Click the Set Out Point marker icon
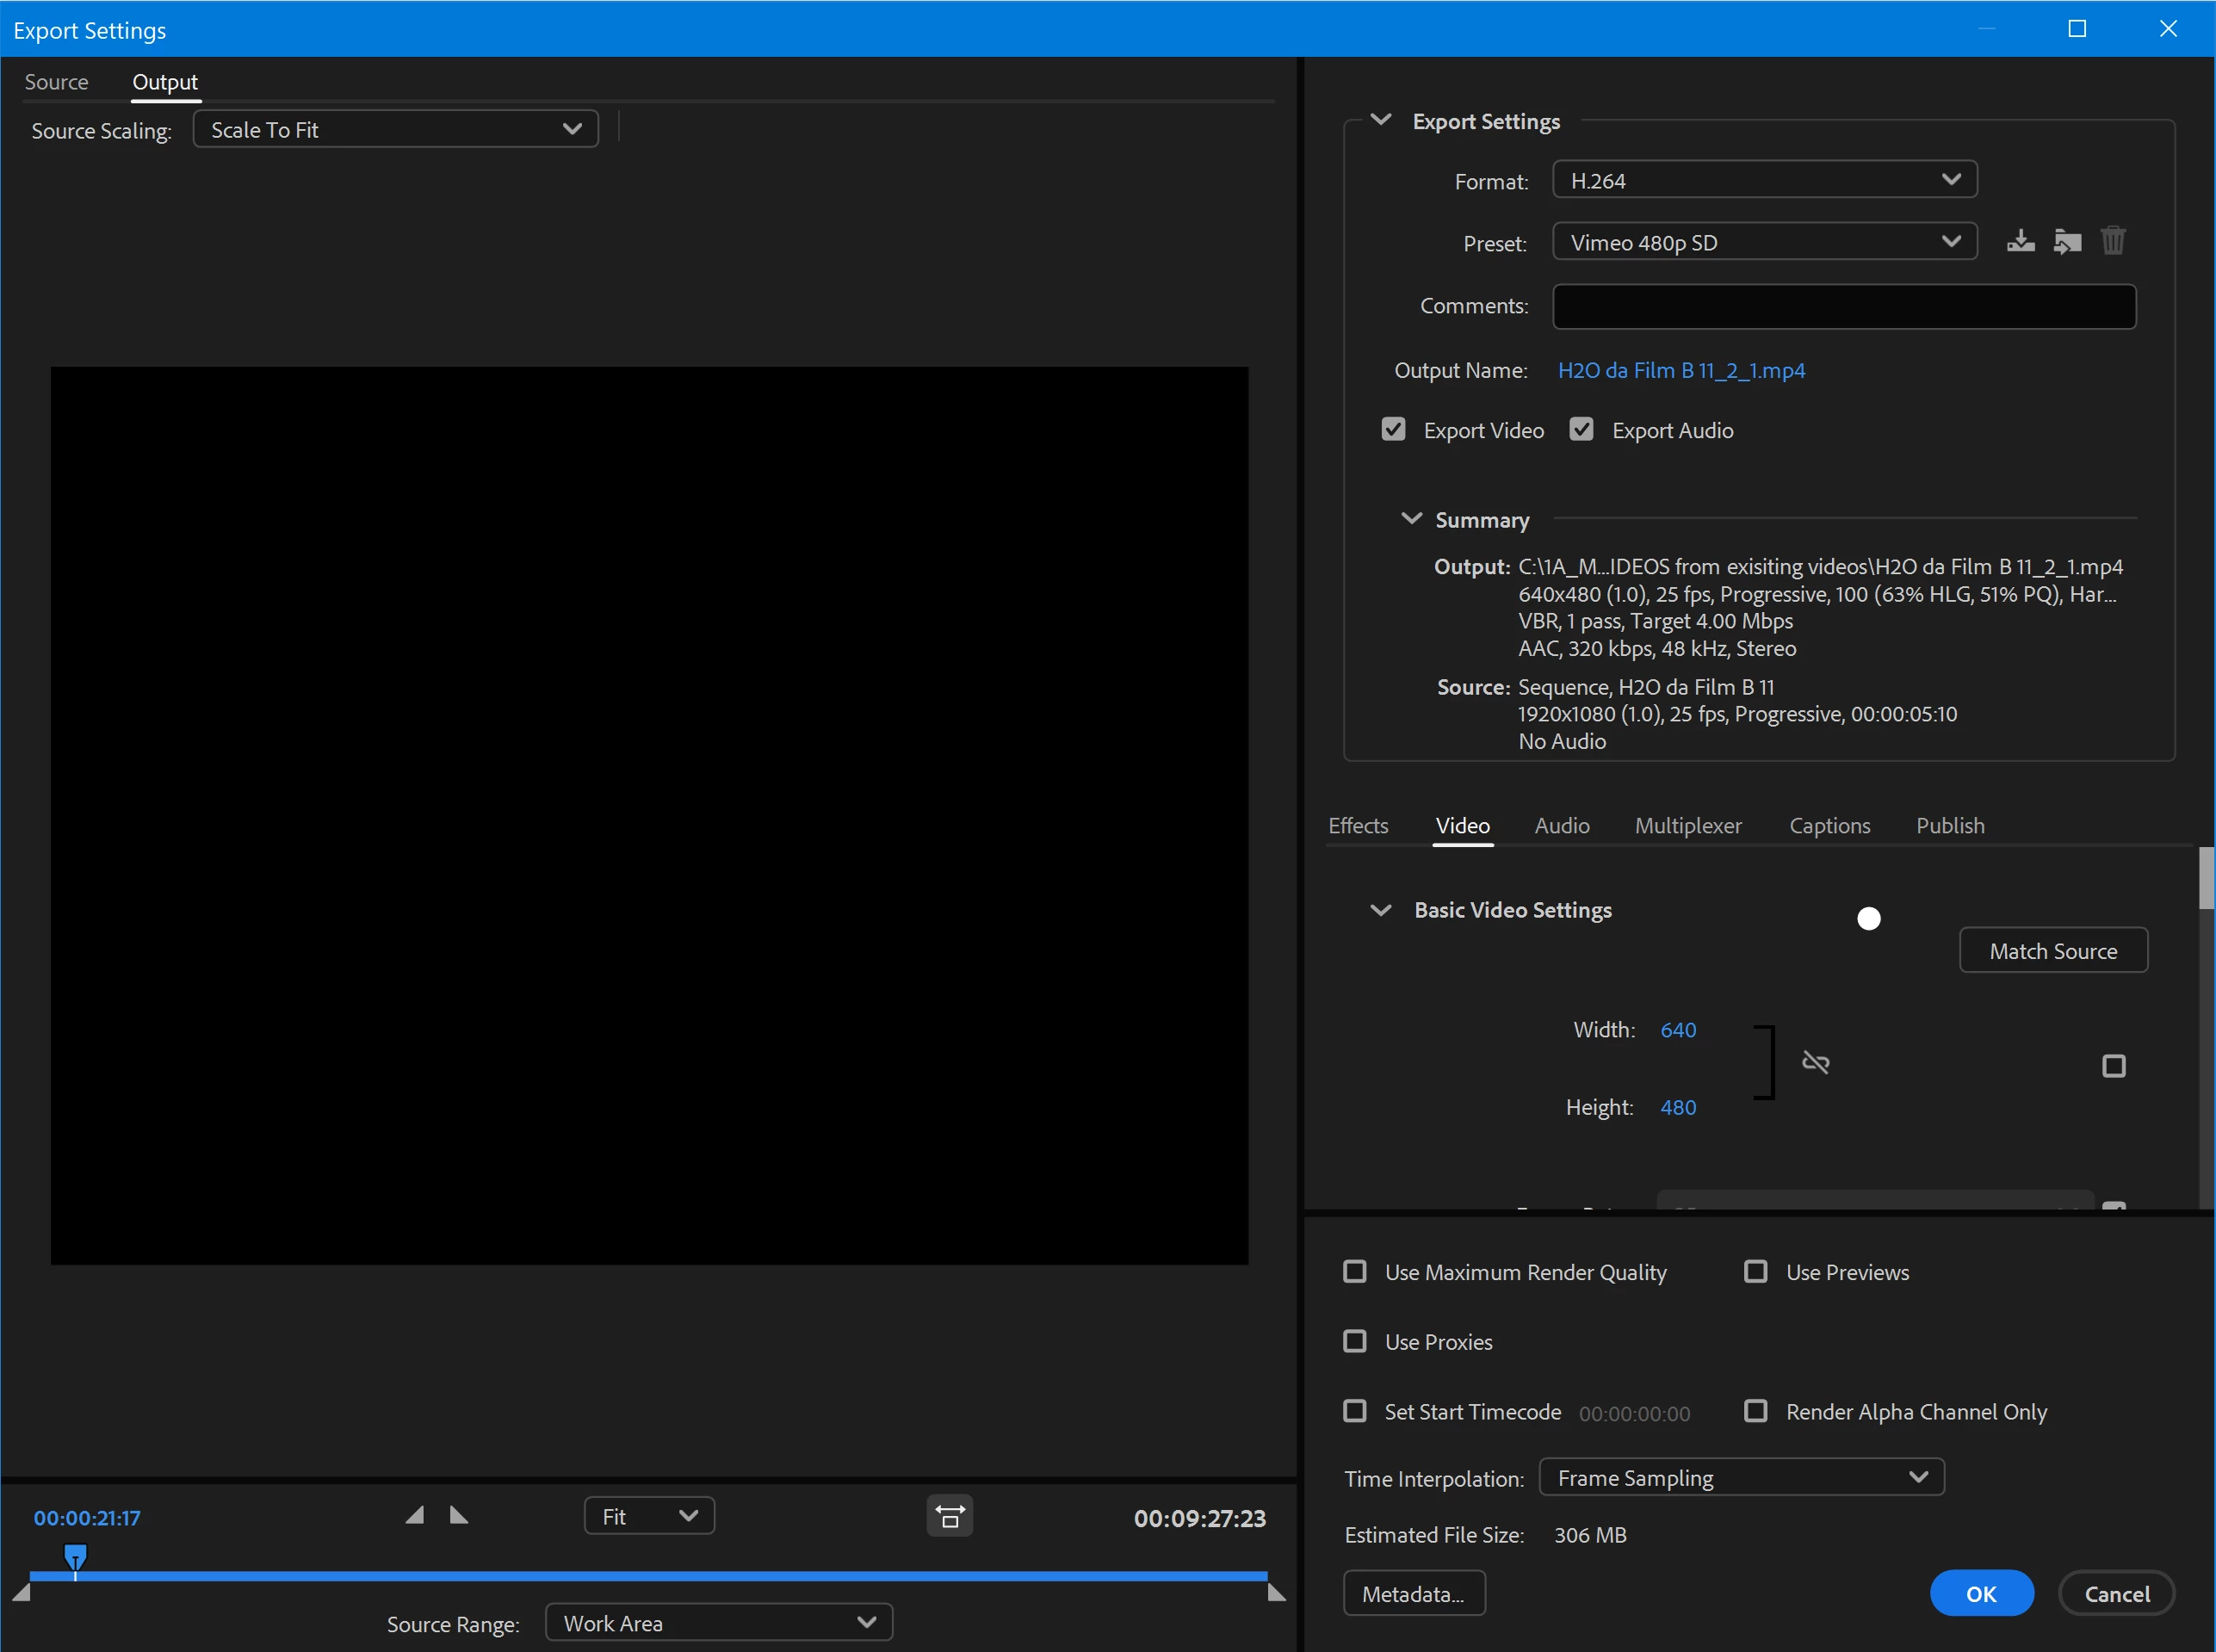Screen dimensions: 2216x1652 tap(459, 1516)
